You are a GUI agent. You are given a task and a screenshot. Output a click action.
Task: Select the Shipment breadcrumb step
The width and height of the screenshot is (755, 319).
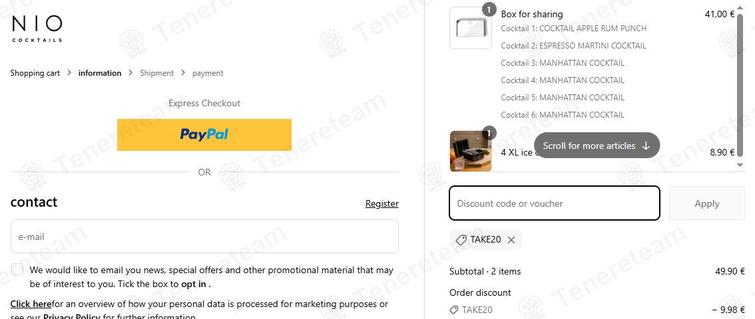click(x=156, y=73)
